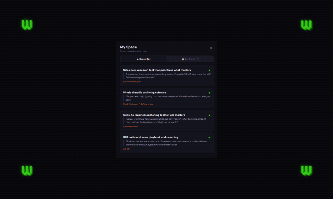This screenshot has height=199, width=333.
Task: Open the r/salestechniques source link
Action: coord(132,82)
